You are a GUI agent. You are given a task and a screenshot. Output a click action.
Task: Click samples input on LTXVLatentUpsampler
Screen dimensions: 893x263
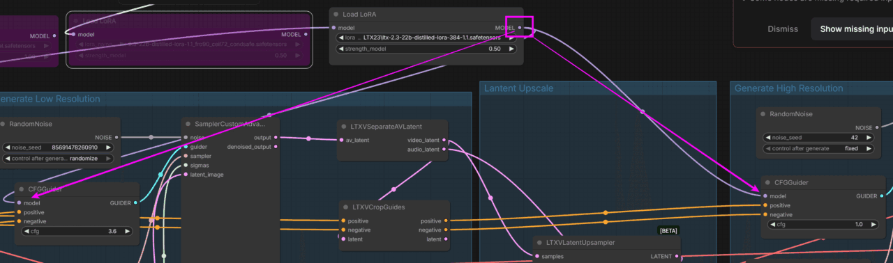tap(537, 257)
